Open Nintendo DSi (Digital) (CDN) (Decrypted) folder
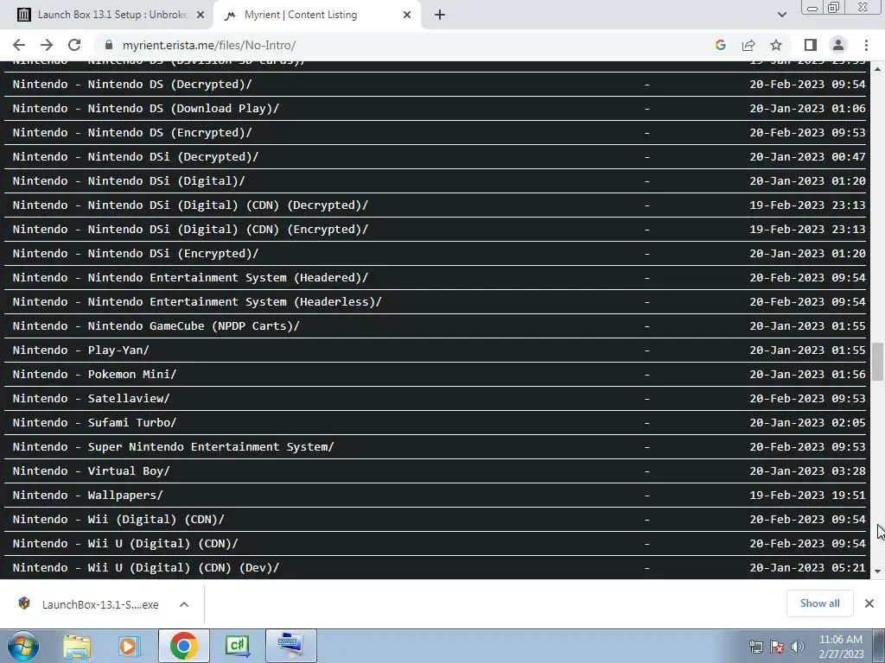 point(190,205)
